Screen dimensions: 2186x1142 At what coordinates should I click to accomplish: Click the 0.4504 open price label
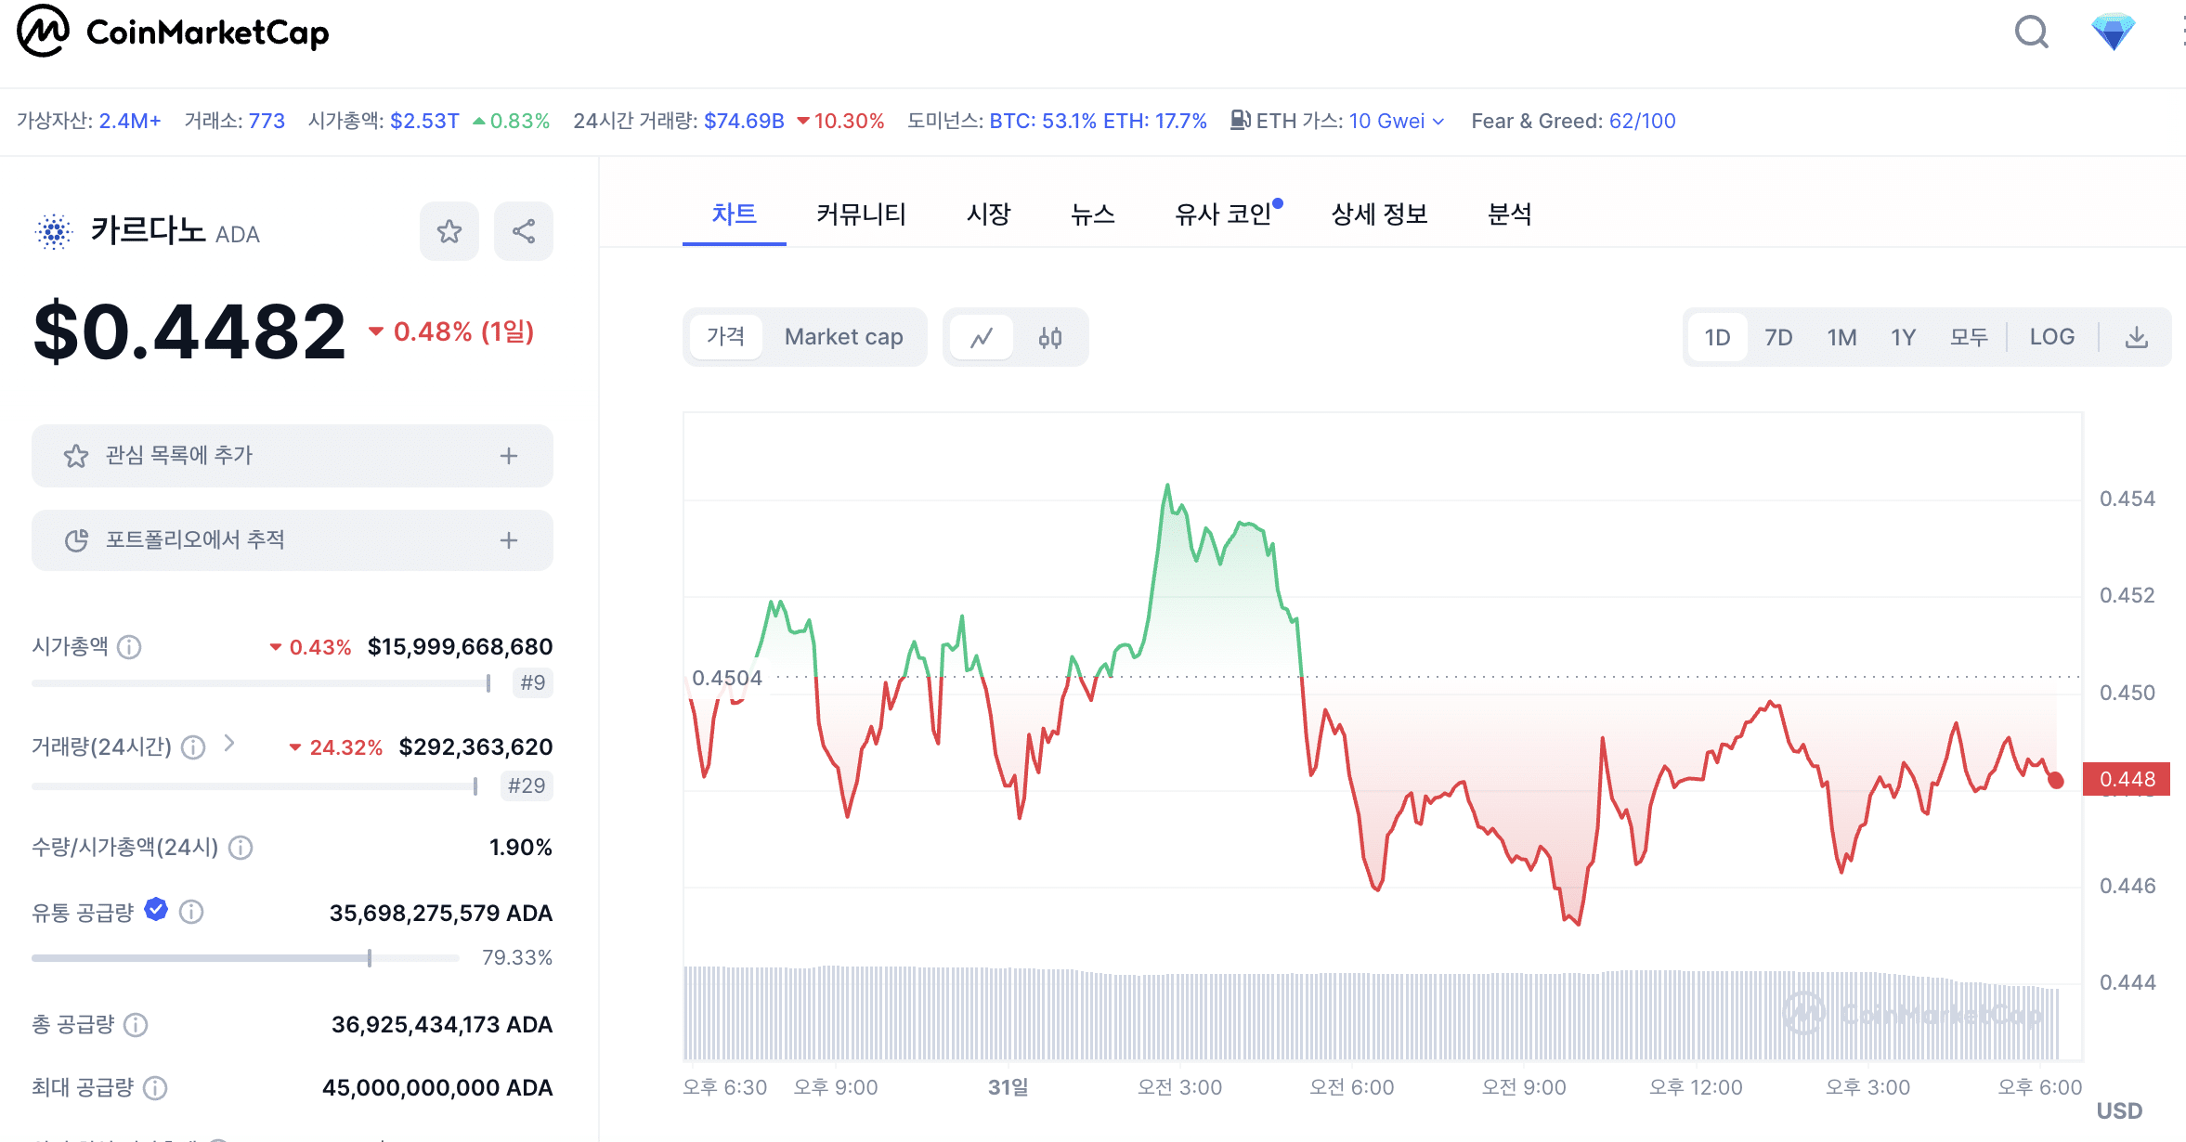pos(727,678)
